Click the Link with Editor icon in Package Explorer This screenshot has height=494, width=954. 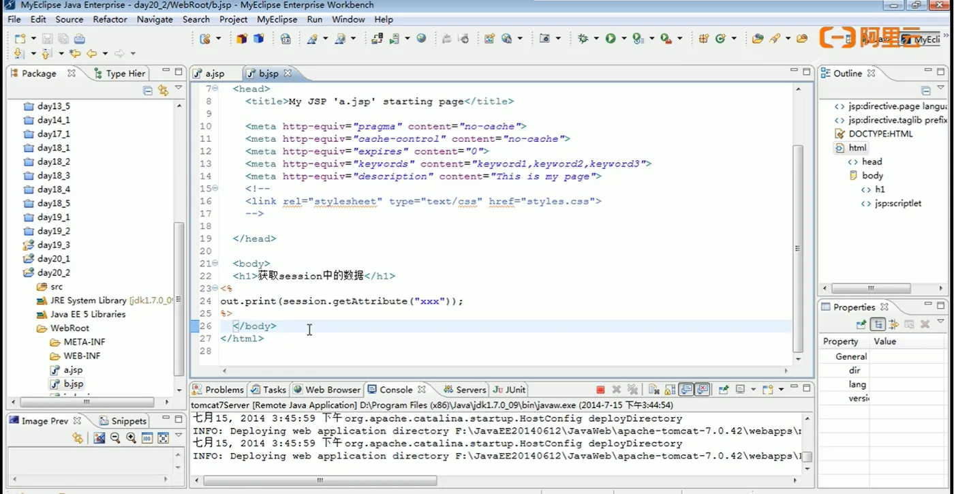click(x=163, y=90)
